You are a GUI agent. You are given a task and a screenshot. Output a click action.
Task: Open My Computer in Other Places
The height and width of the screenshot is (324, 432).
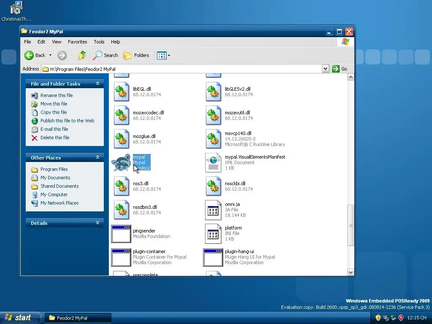tap(54, 194)
